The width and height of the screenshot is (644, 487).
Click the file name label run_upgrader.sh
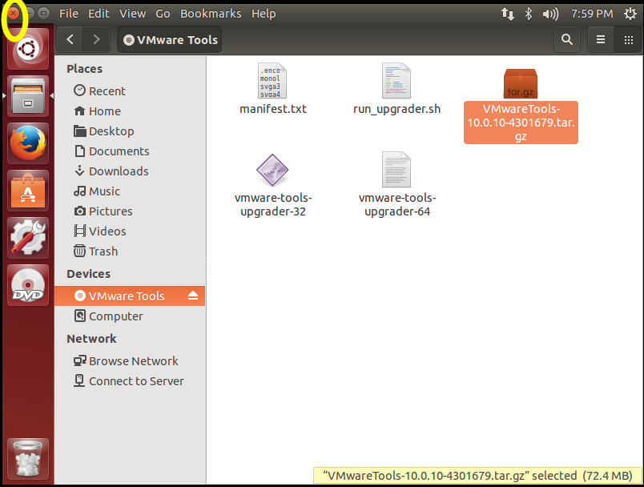tap(396, 109)
